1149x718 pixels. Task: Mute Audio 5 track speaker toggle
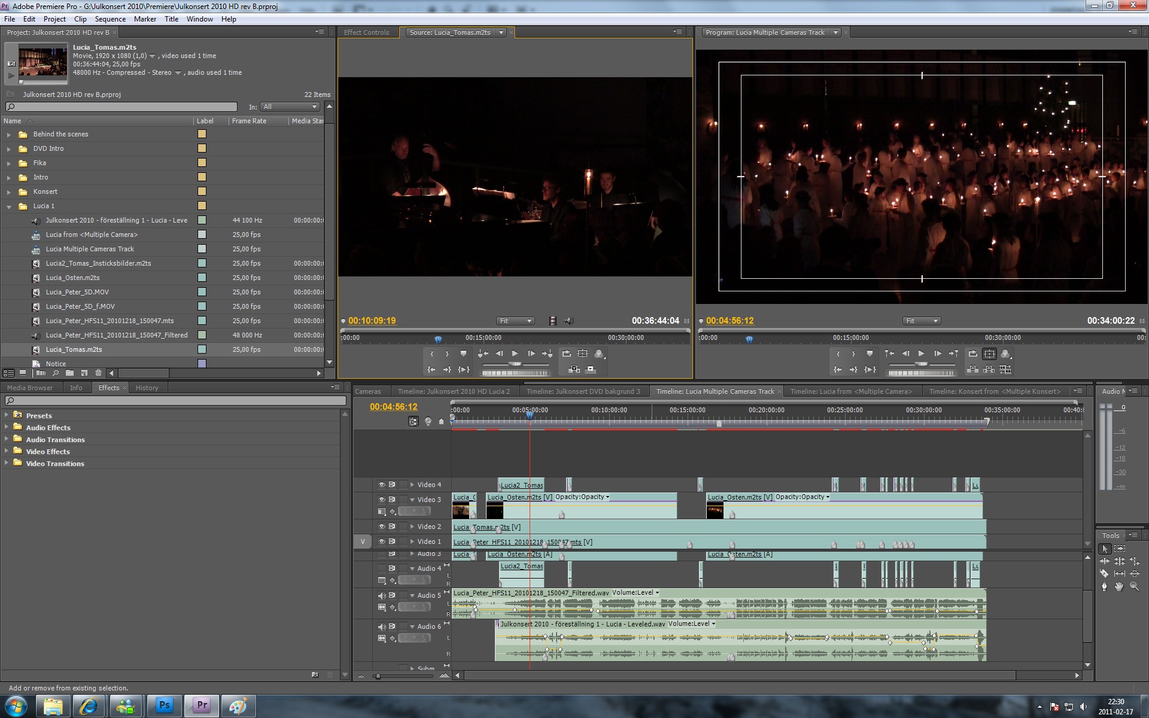tap(381, 595)
